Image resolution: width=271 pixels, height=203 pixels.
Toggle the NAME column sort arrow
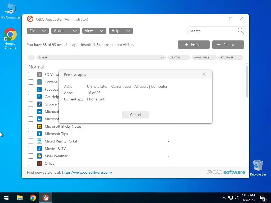coord(162,57)
